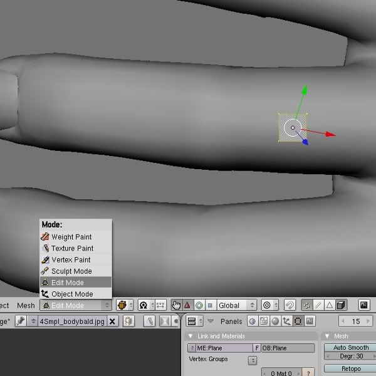Switch to Scene context button
Image resolution: width=376 pixels, height=376 pixels.
click(x=310, y=321)
